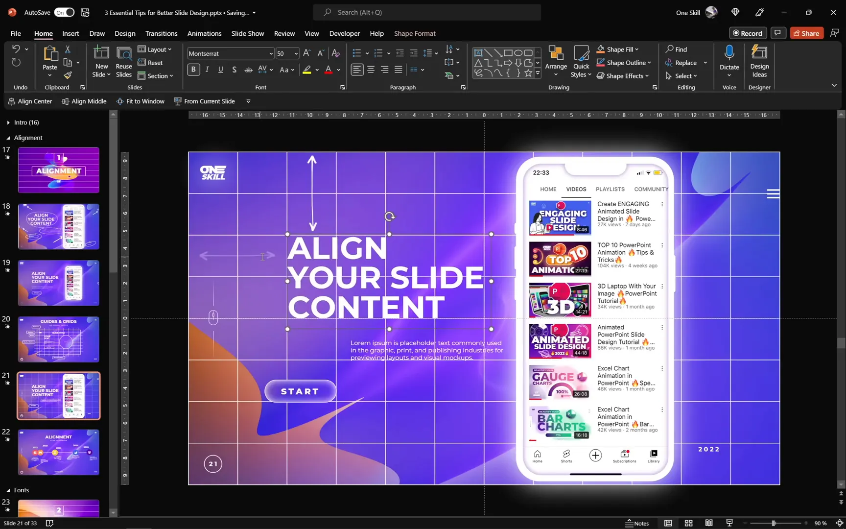
Task: Open the Layout dropdown
Action: coord(155,49)
